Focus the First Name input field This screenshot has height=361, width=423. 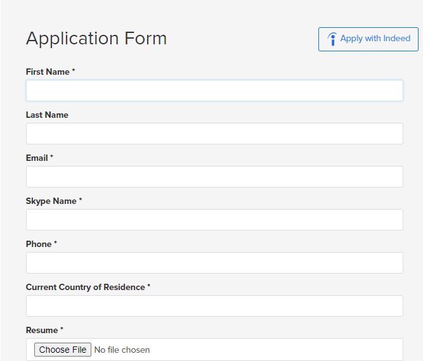coord(214,91)
